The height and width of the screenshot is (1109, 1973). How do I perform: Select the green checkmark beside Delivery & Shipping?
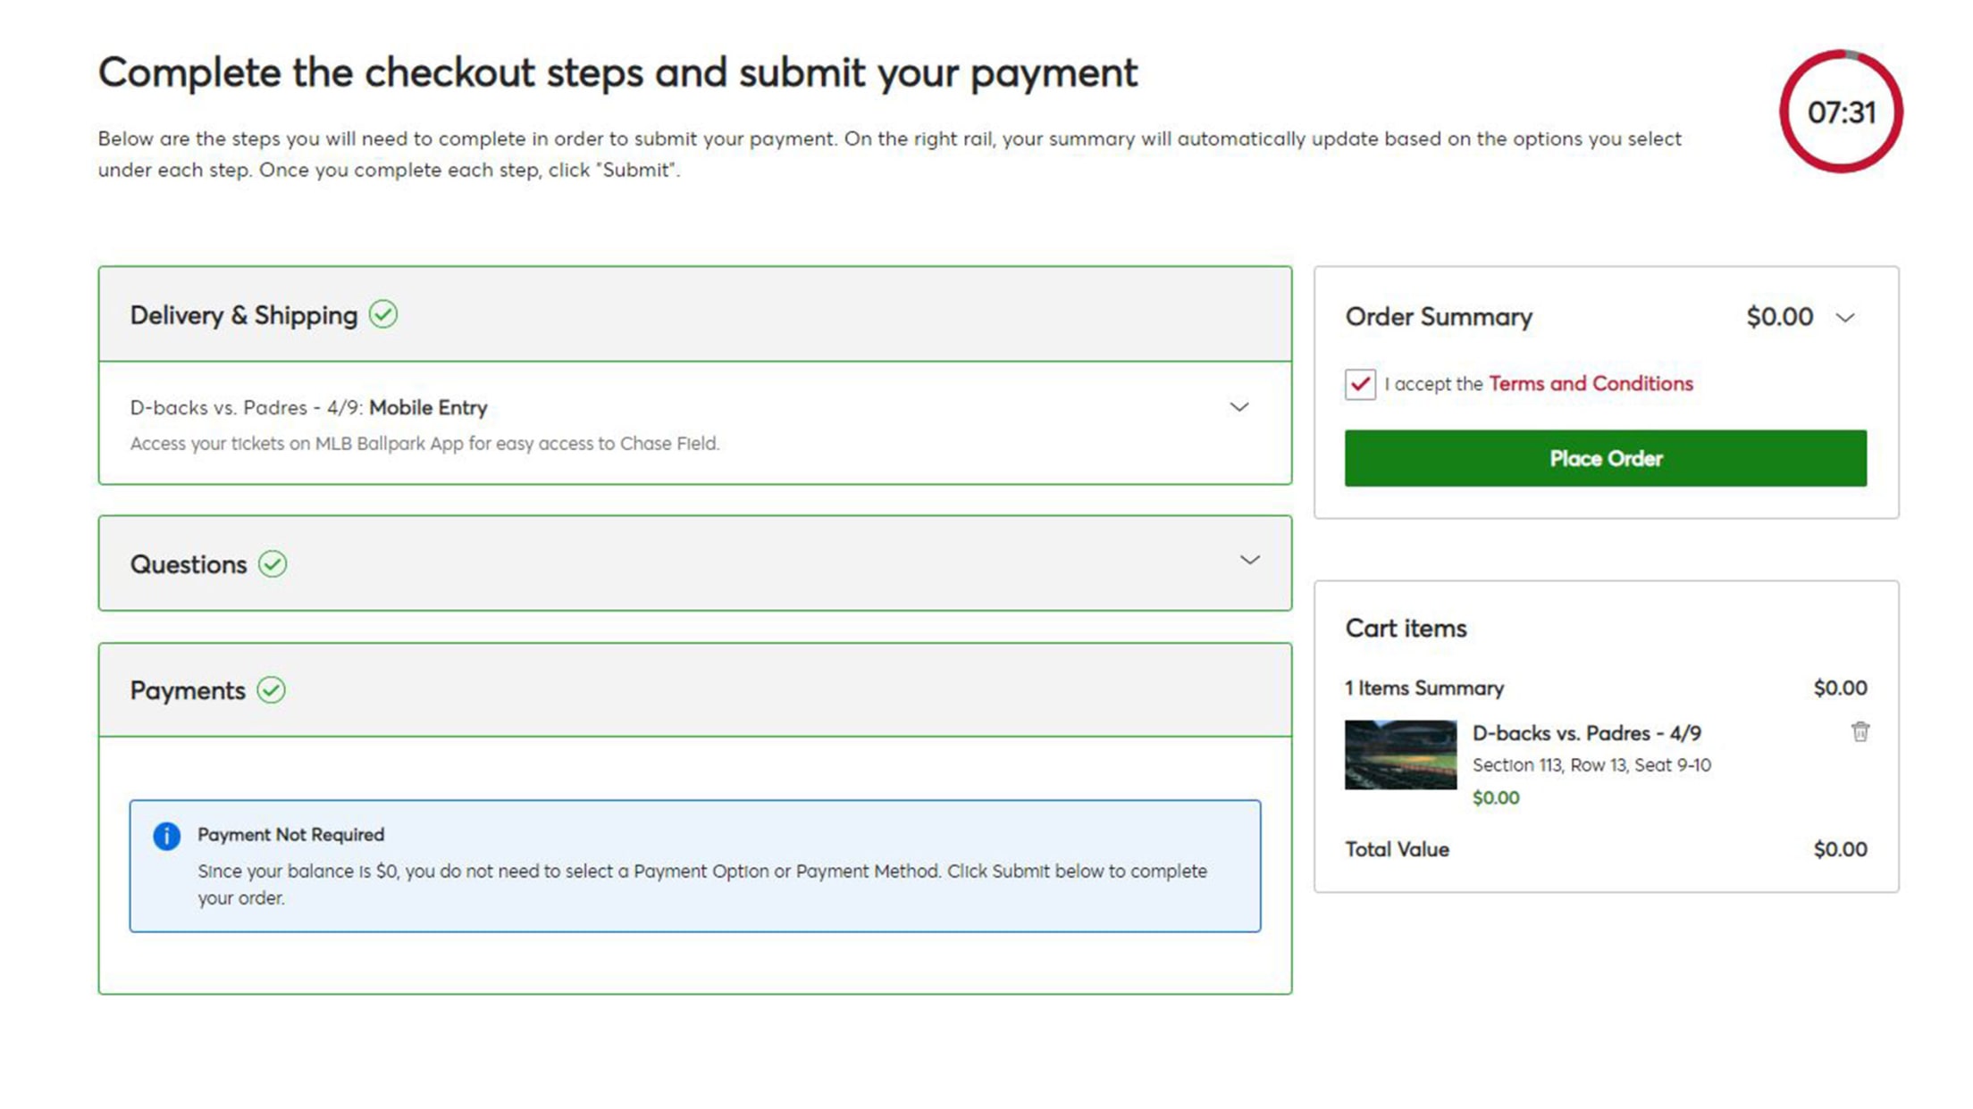coord(384,313)
